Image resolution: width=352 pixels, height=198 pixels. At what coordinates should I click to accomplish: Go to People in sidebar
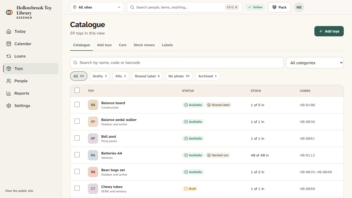pos(31,81)
